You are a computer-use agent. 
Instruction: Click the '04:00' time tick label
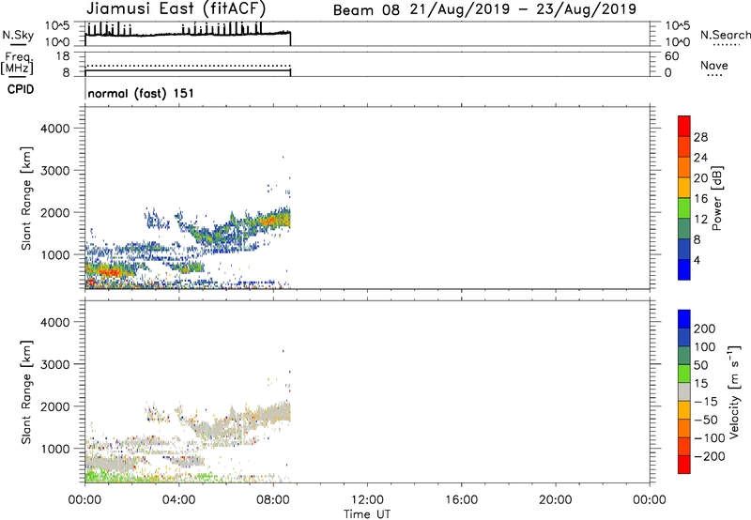click(x=178, y=500)
